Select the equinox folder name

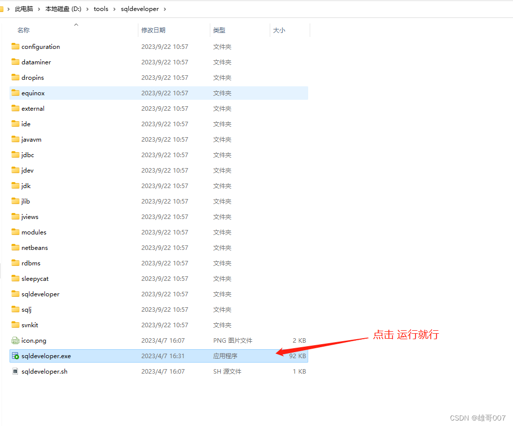[x=32, y=93]
